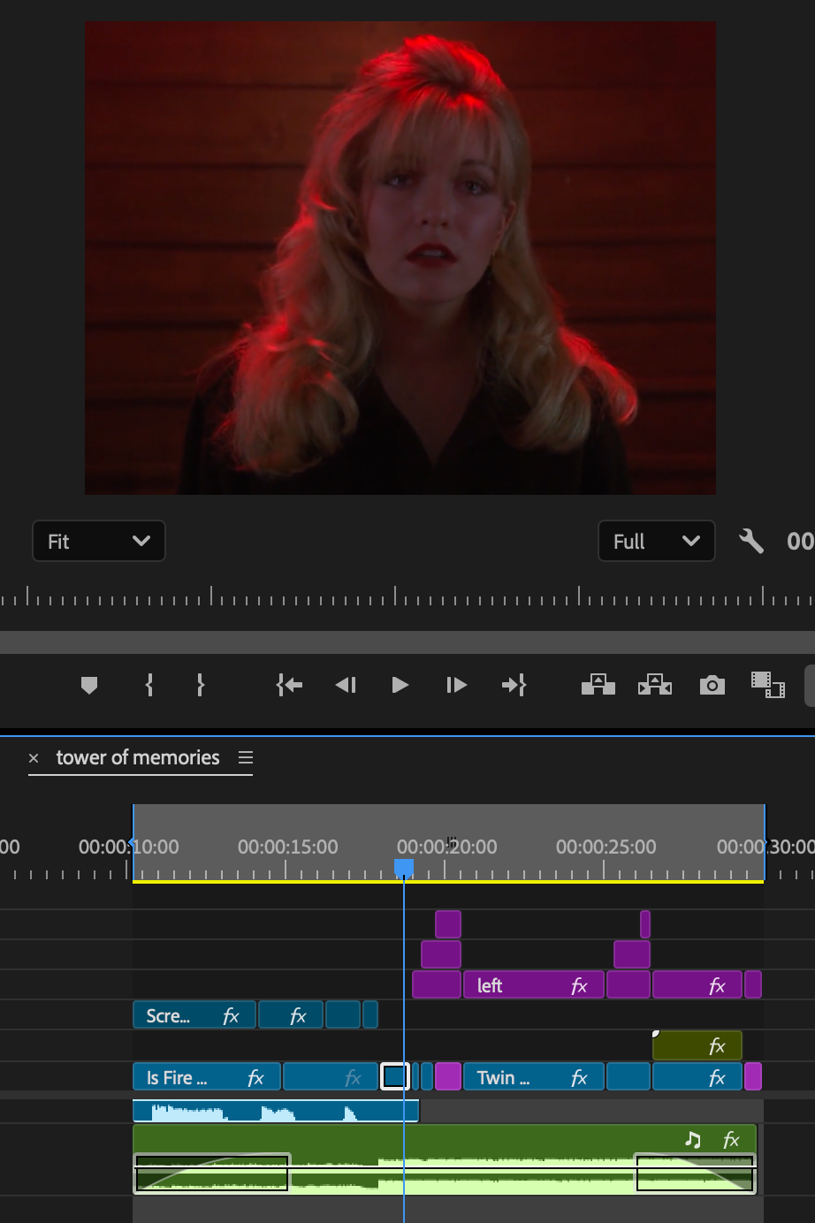Click fx badge on 'Scre...' clip
Screen dimensions: 815x1223
pyautogui.click(x=231, y=1015)
